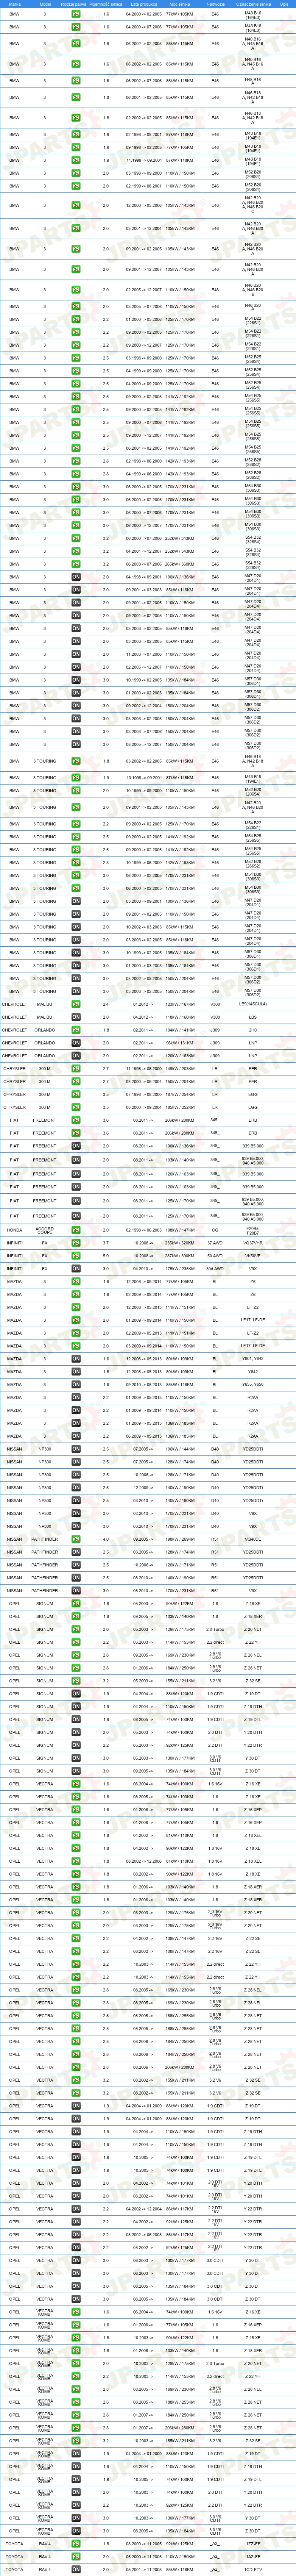This screenshot has width=296, height=2576.
Task: Click petrol icon in Opel Signum Z 18 XE row
Action: (76, 1604)
